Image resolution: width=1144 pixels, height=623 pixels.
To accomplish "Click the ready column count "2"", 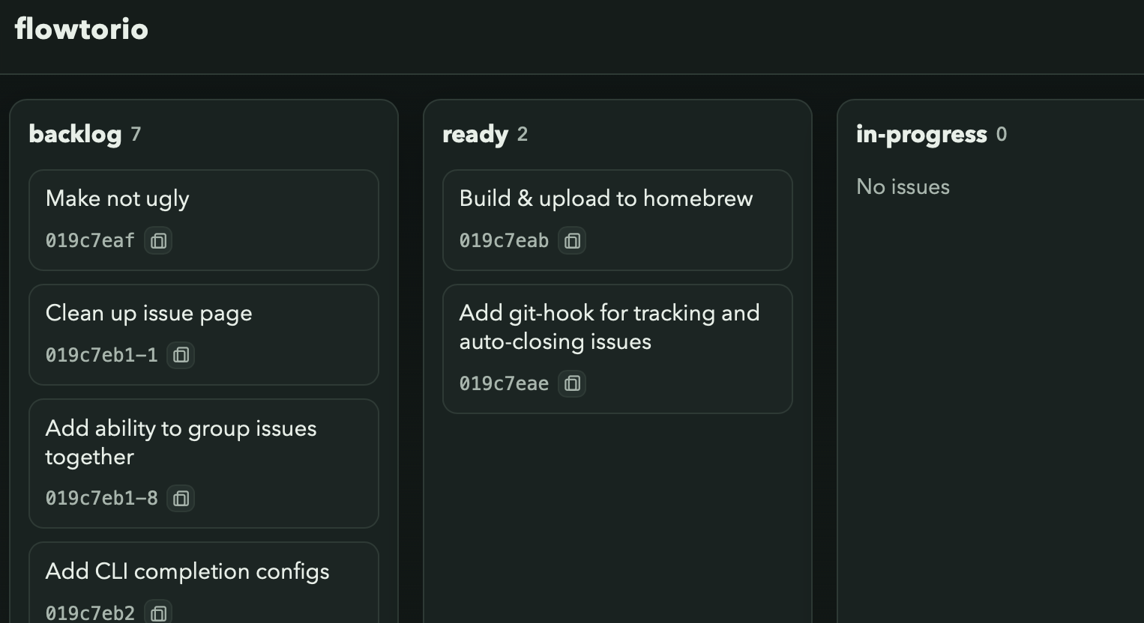I will click(x=523, y=134).
